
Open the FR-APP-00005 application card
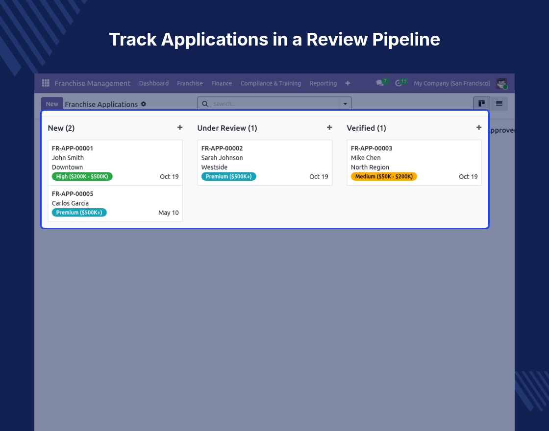pos(115,204)
